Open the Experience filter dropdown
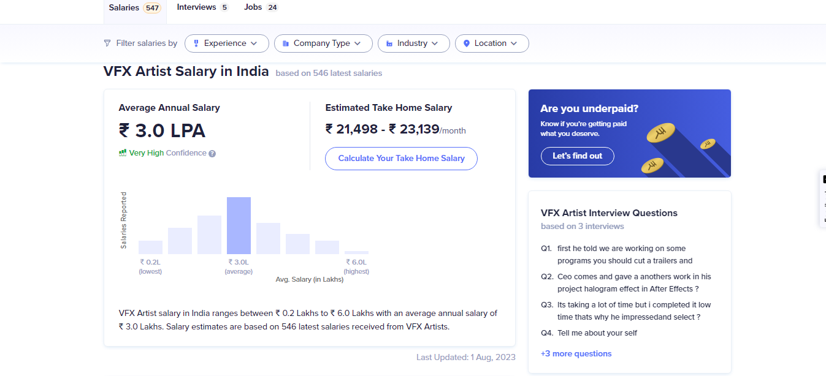 (226, 43)
